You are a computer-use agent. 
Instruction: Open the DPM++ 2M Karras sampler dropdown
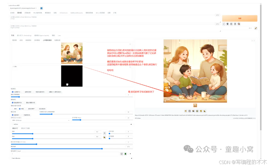point(41,120)
